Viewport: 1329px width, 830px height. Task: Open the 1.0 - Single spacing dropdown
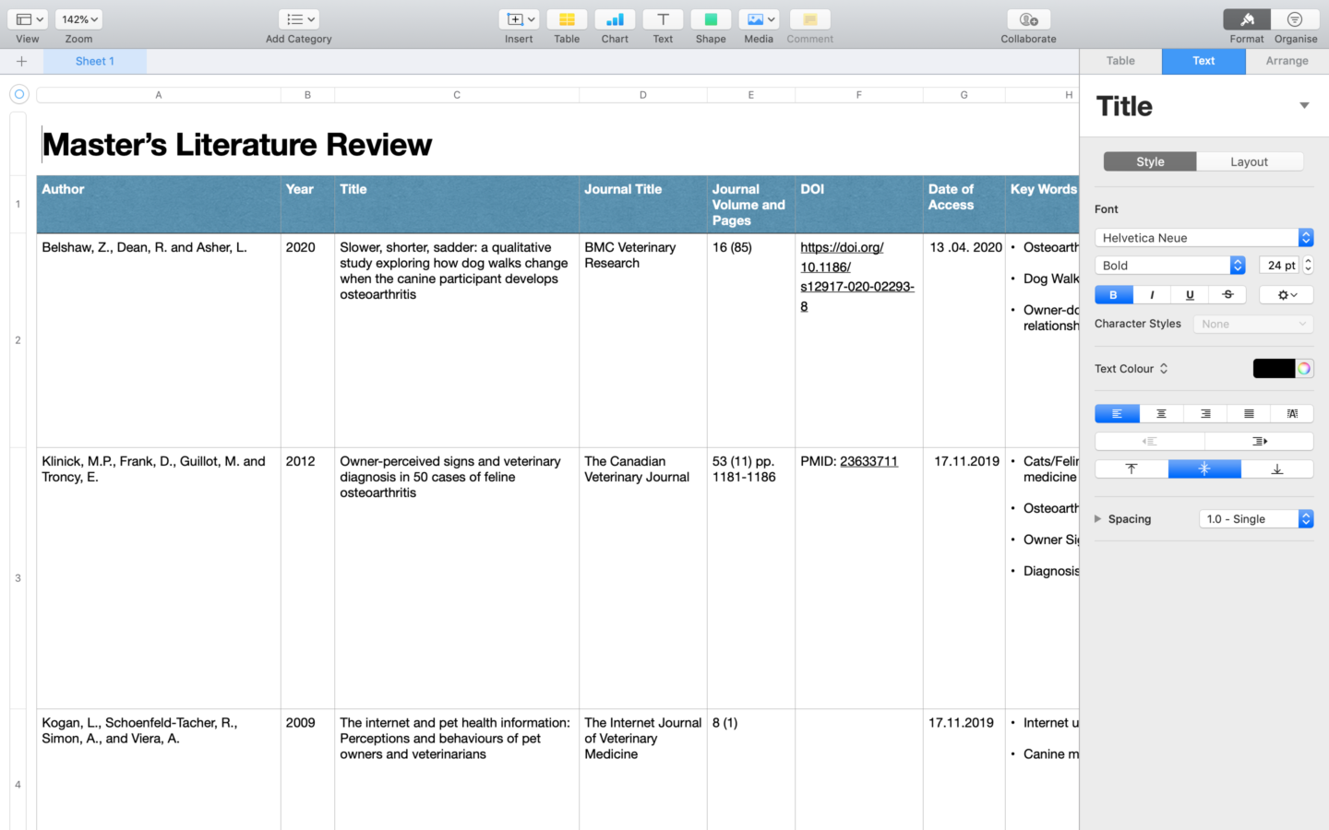1256,519
